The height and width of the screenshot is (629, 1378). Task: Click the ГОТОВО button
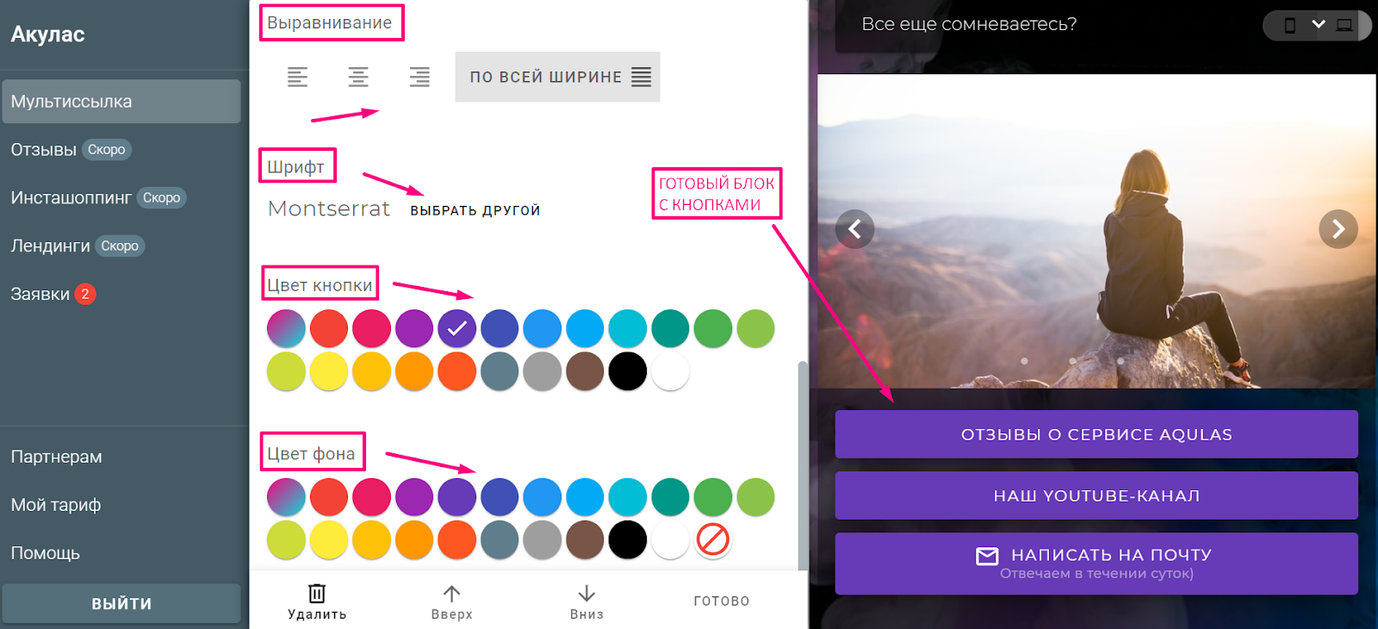722,601
